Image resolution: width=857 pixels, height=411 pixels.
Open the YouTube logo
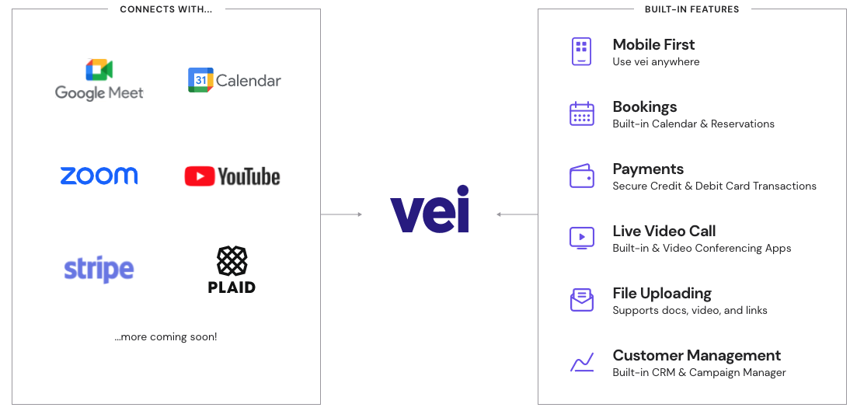(x=232, y=176)
